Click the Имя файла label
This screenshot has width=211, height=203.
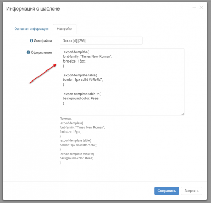[x=43, y=40]
